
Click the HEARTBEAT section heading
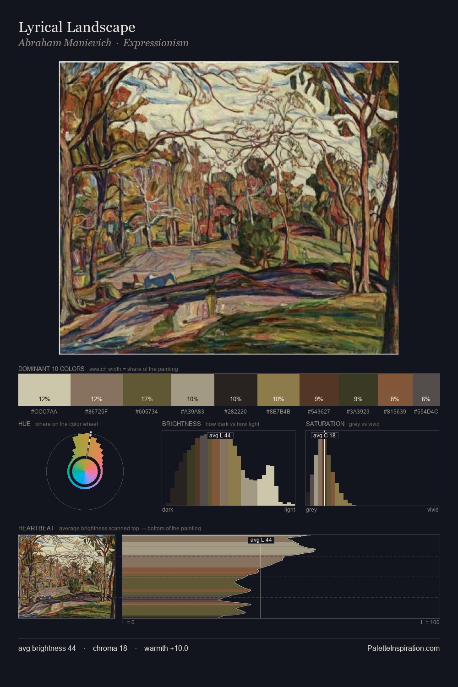[x=36, y=528]
